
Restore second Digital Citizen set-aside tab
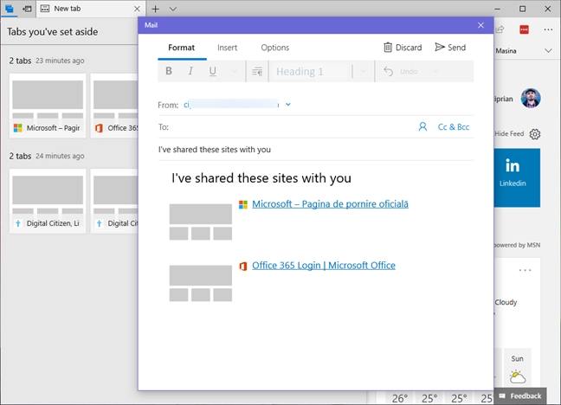(x=114, y=201)
